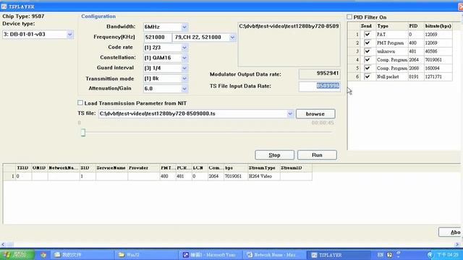Viewport: 463px width, 260px height.
Task: Expand the Code rate dropdown
Action: 184,48
